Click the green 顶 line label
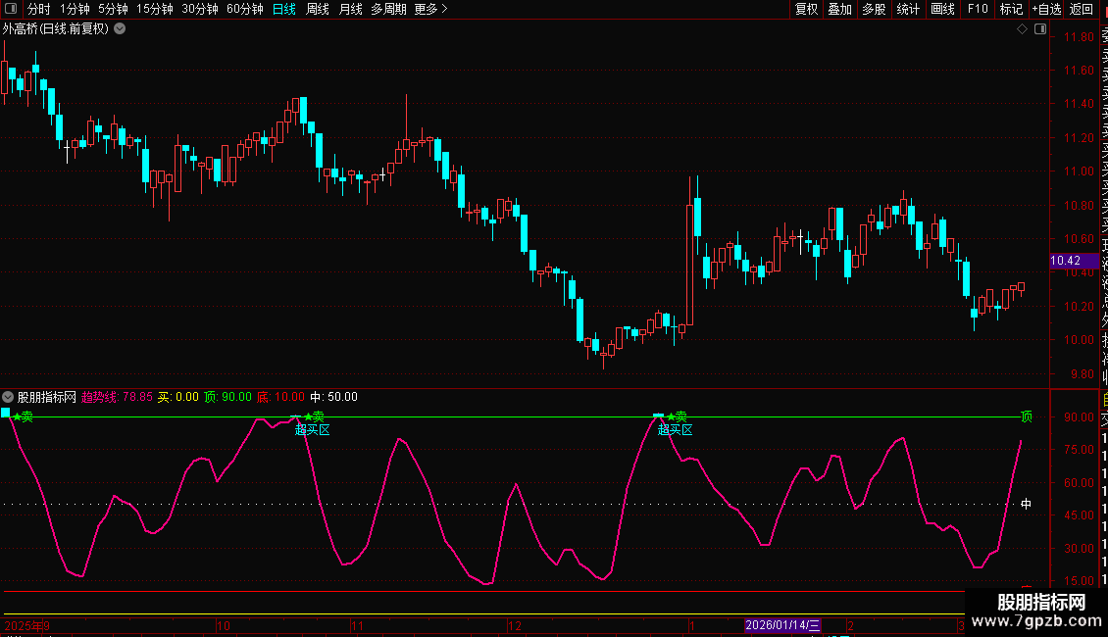 pos(1026,416)
